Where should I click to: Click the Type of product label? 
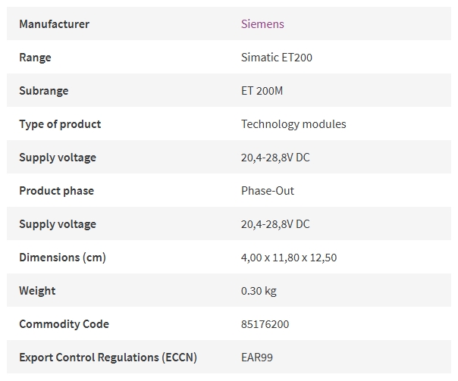[x=60, y=124]
